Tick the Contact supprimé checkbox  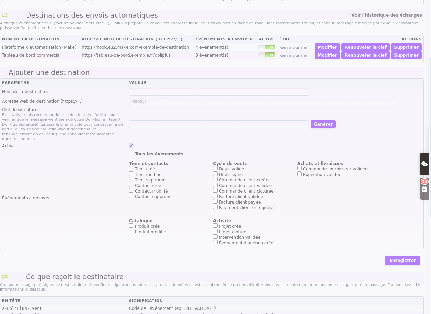tap(131, 196)
